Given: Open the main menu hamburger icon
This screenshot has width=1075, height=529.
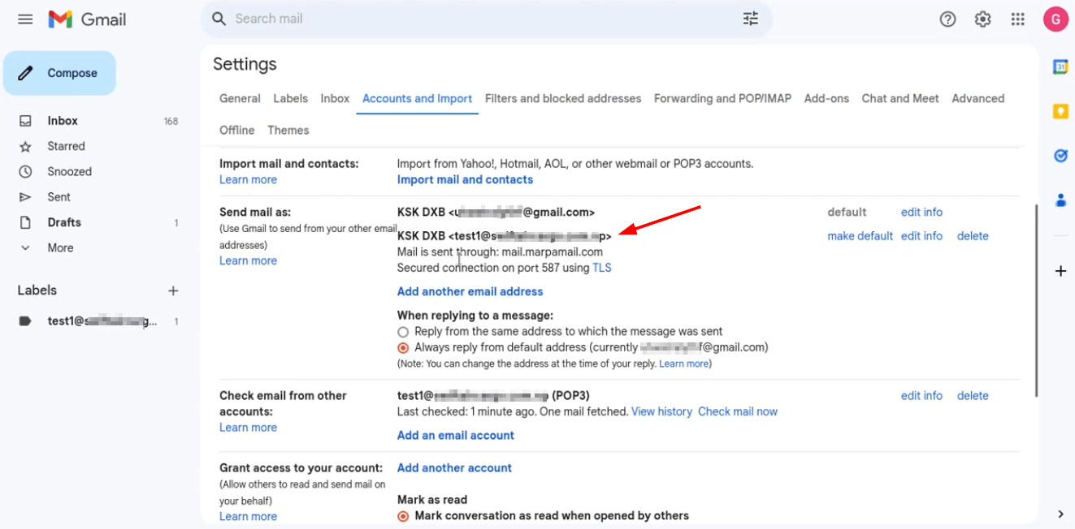Looking at the screenshot, I should [x=25, y=19].
